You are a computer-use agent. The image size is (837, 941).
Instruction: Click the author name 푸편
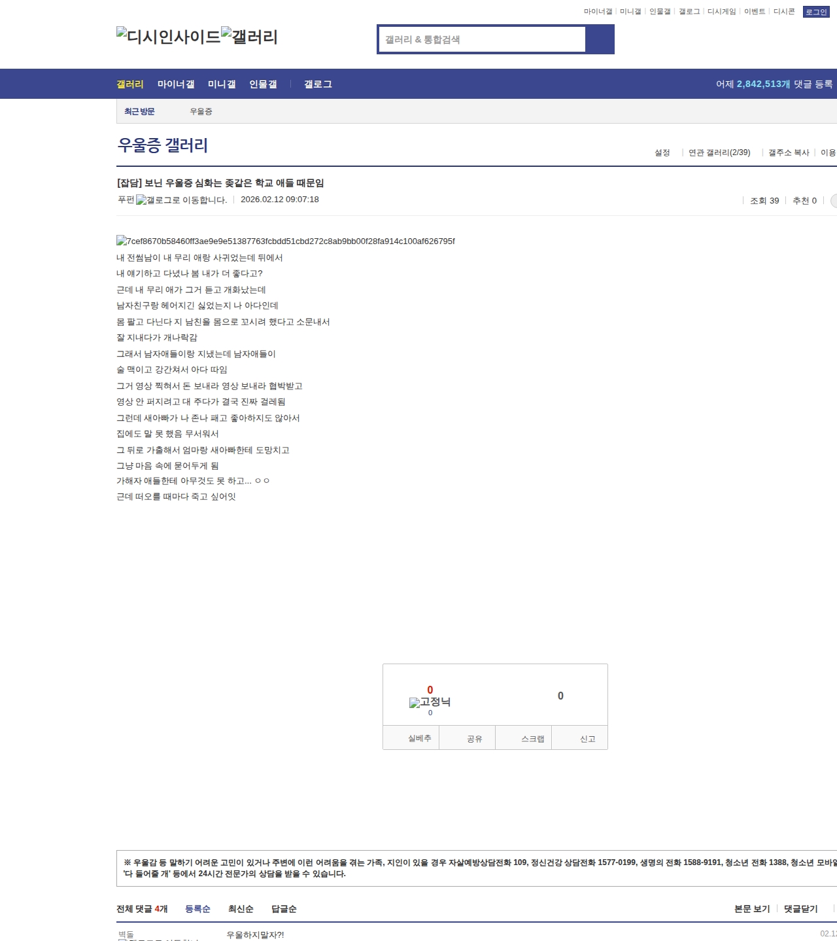pyautogui.click(x=126, y=200)
